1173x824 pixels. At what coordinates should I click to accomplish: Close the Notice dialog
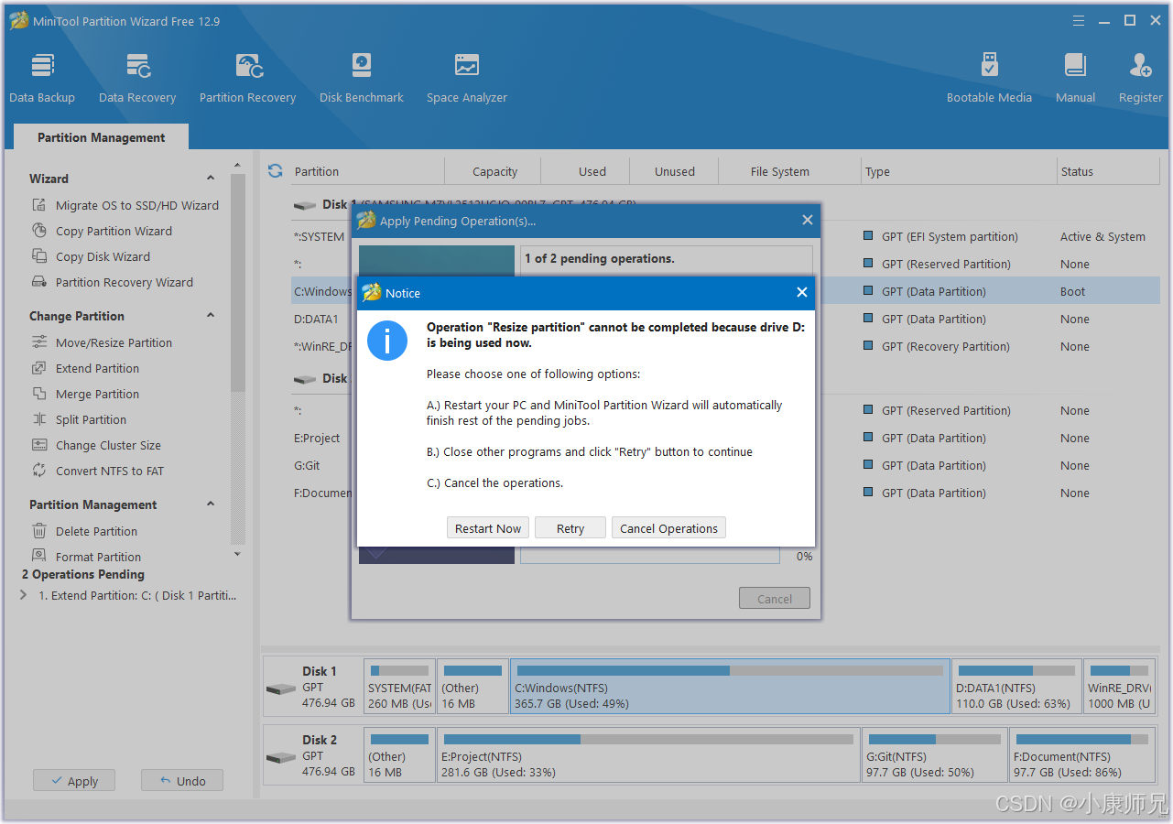click(801, 293)
